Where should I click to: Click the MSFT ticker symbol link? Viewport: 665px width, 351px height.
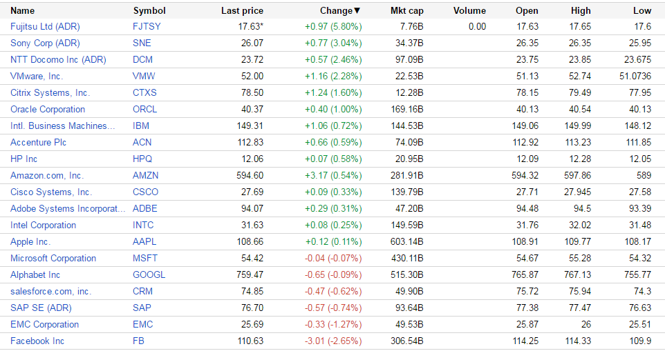point(145,258)
